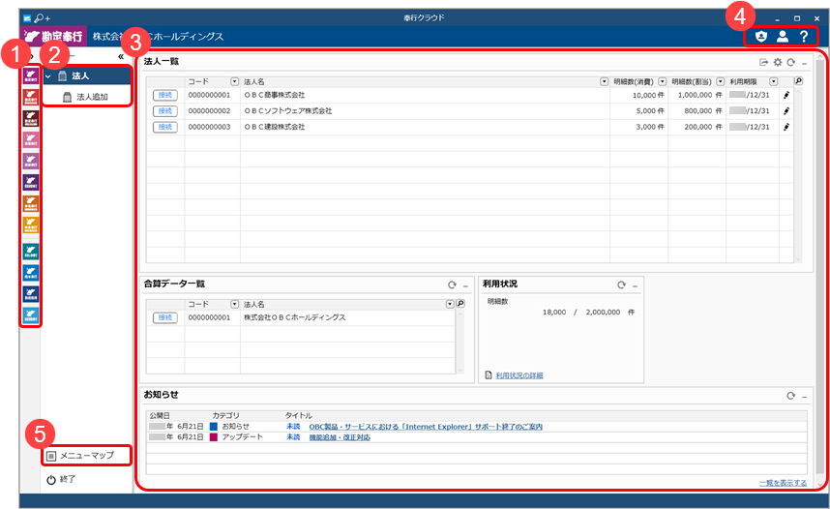Open 明細数(消費) column filter dropdown
The height and width of the screenshot is (509, 830).
click(x=663, y=81)
